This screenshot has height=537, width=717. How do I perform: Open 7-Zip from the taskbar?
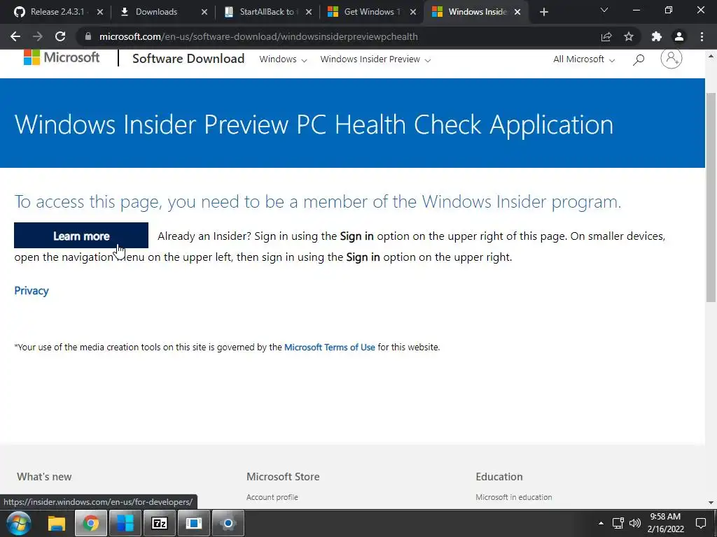159,523
